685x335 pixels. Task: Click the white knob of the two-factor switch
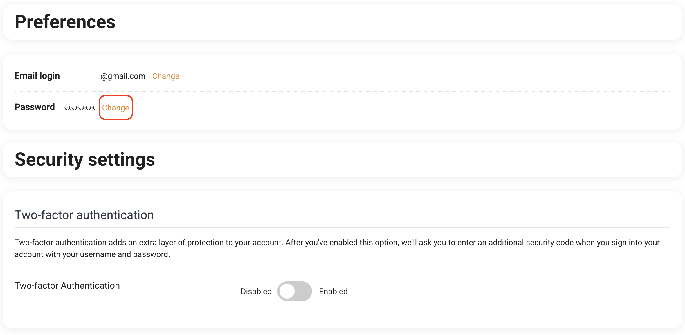click(287, 291)
